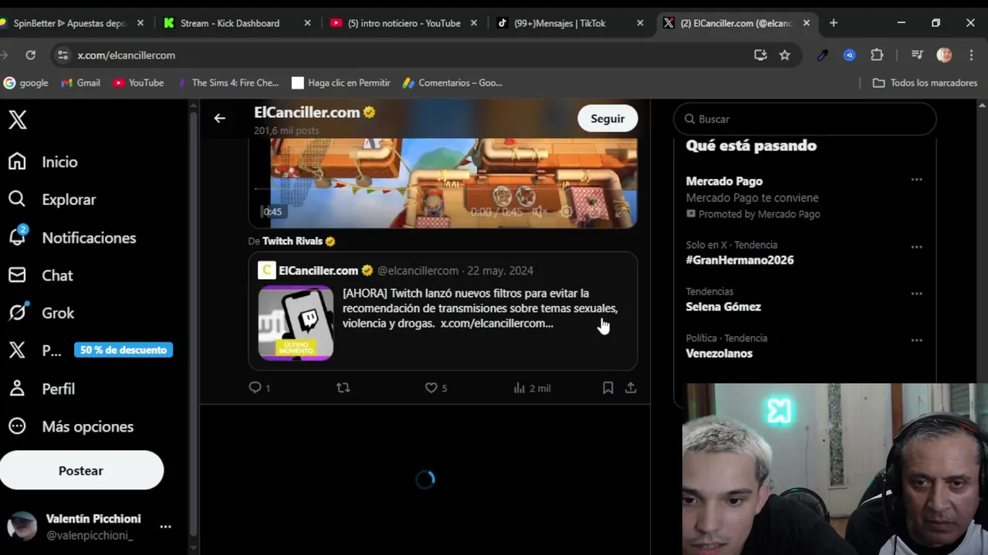Click the address bar URL x.com/elcancillercom
The image size is (988, 555).
[127, 55]
